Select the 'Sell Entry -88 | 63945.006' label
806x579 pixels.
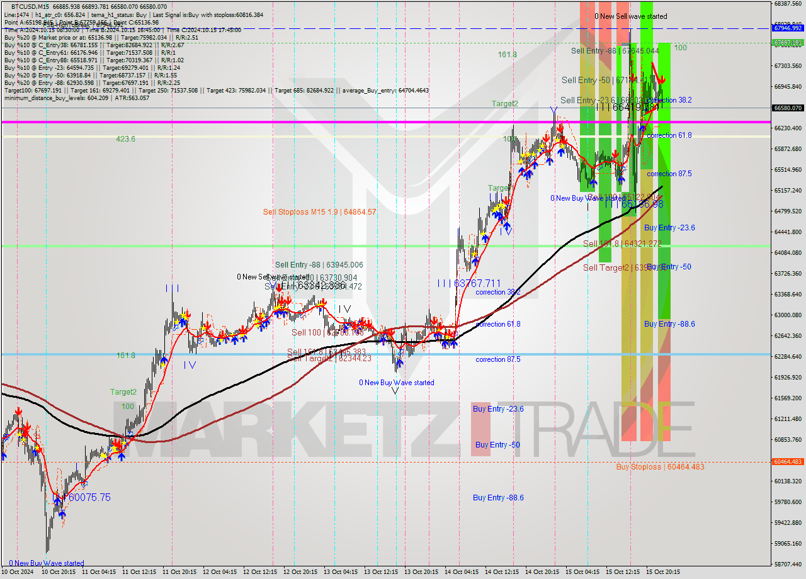319,265
